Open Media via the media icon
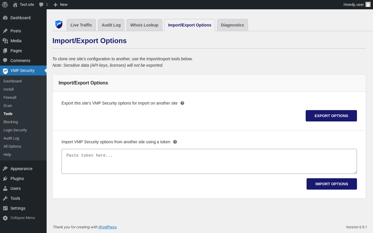Image resolution: width=373 pixels, height=233 pixels. [5, 41]
